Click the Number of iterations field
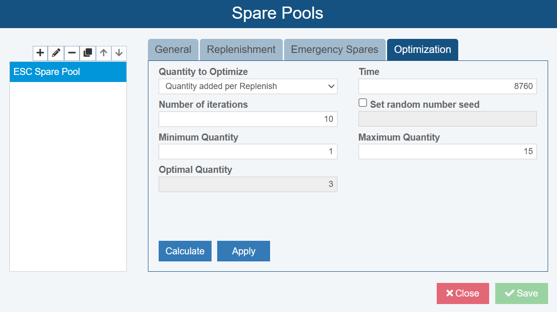The image size is (557, 312). point(248,119)
